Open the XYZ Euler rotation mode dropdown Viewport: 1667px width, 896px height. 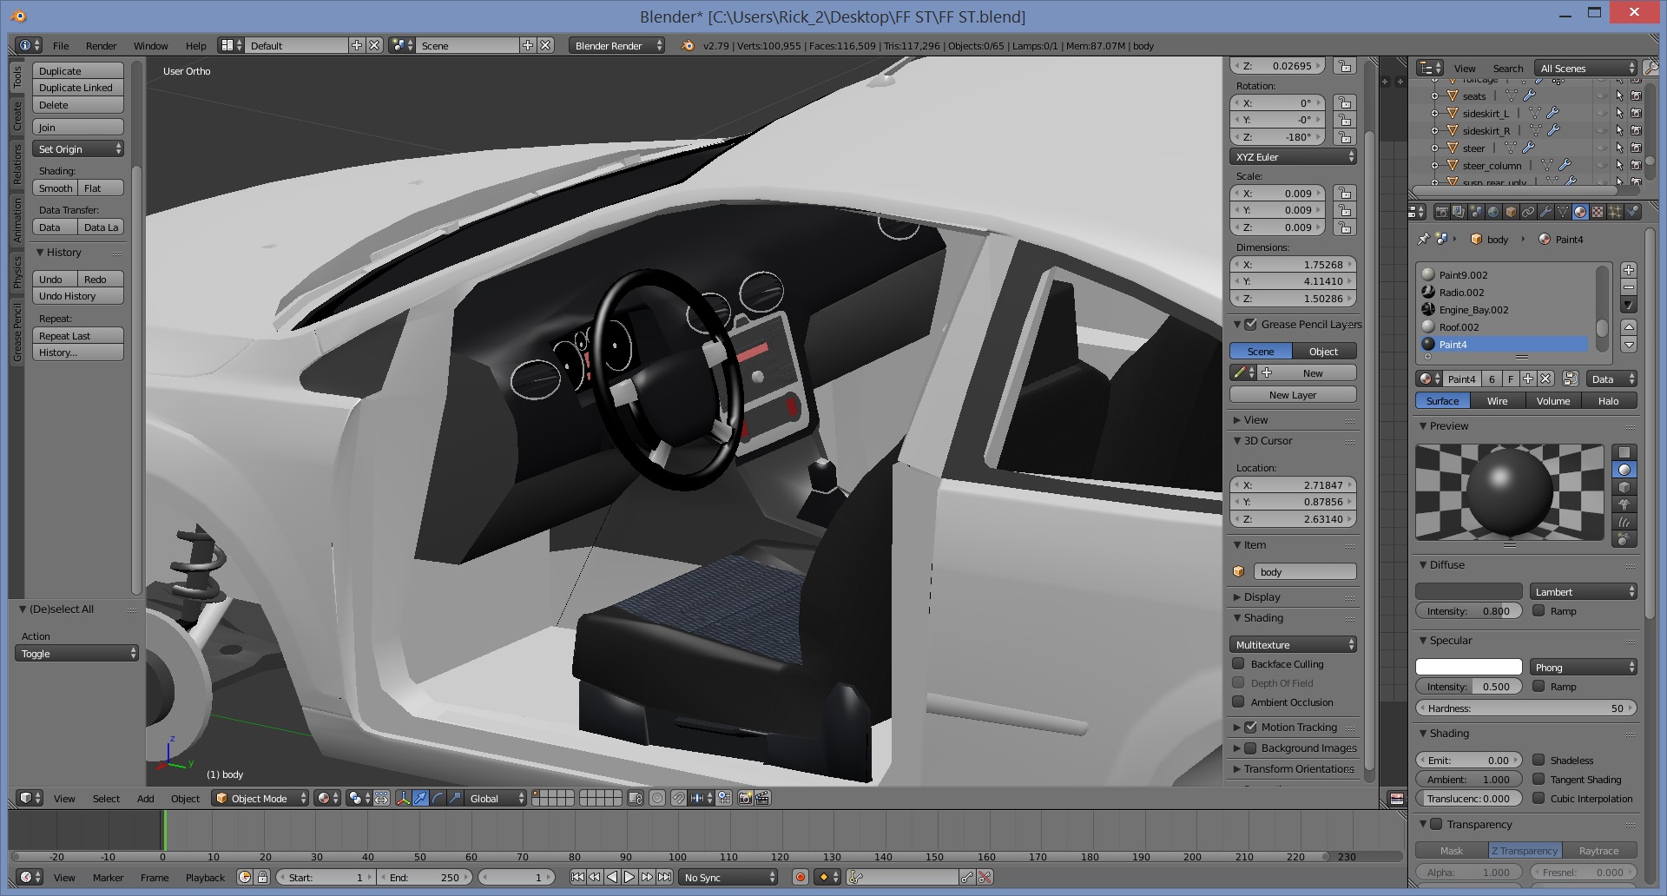click(x=1293, y=157)
